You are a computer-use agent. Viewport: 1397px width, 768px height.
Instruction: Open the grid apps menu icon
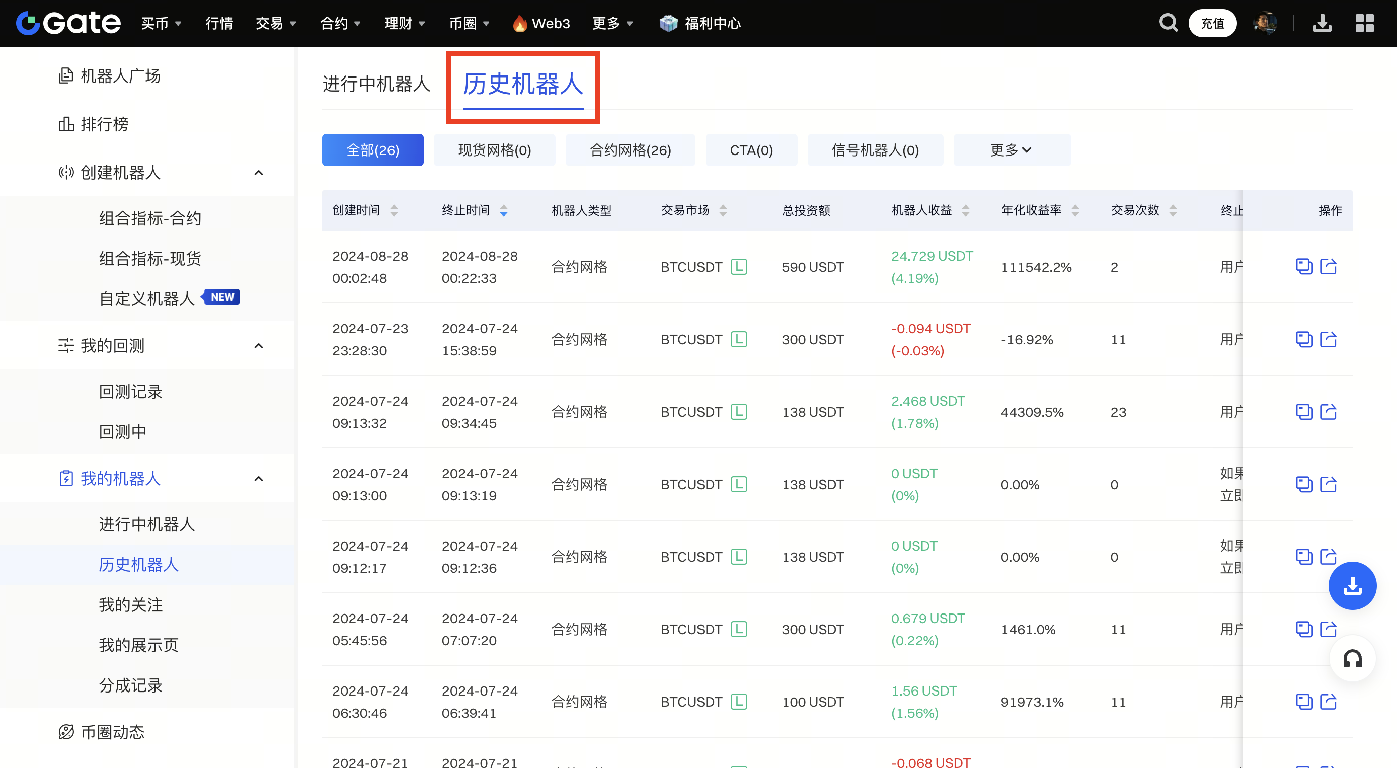tap(1364, 23)
